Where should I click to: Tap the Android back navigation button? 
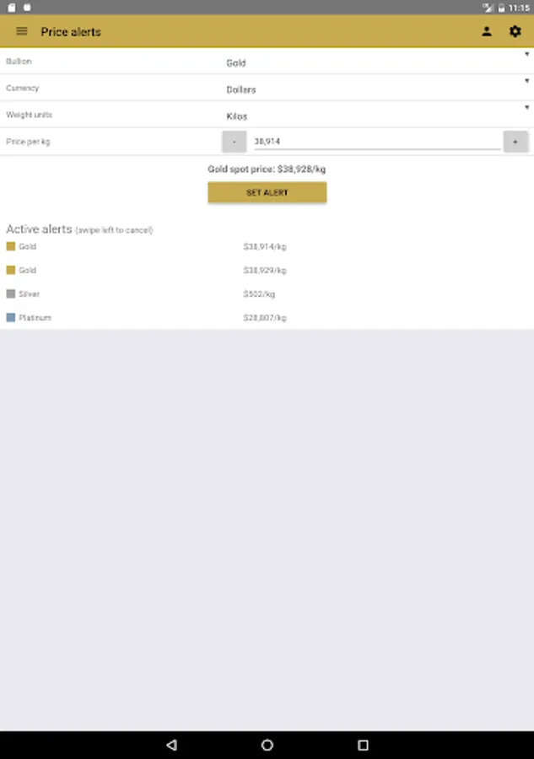click(x=171, y=745)
